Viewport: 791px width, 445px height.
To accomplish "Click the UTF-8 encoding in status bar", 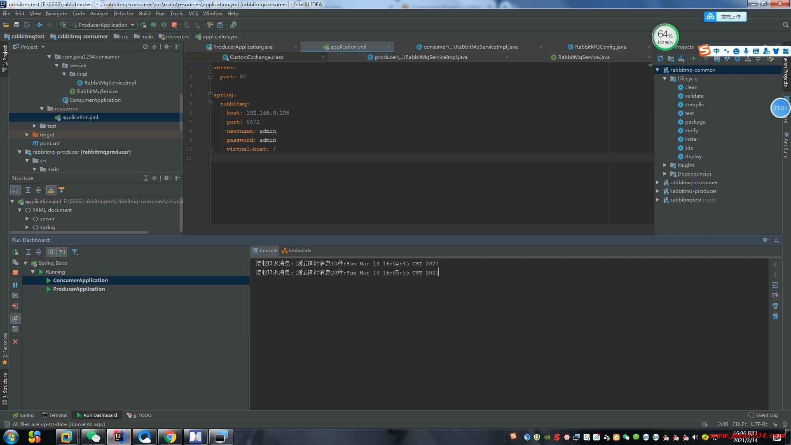I will click(x=759, y=424).
